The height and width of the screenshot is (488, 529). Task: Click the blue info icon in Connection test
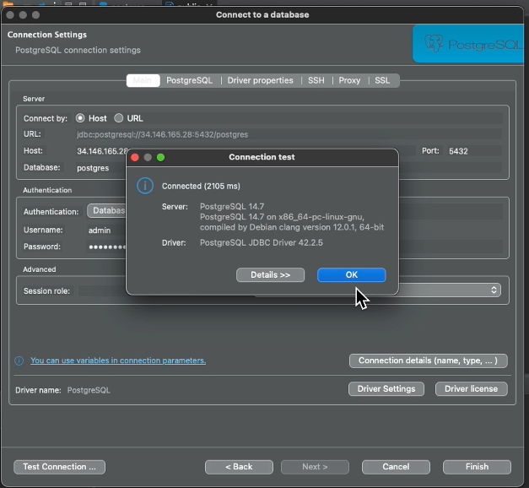point(145,186)
